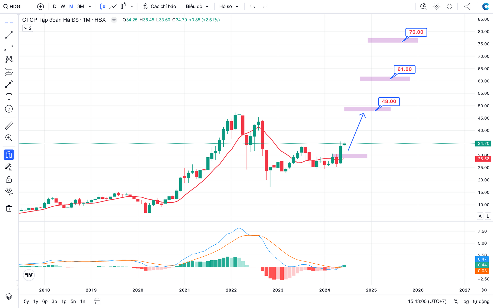Select the W weekly timeframe
The height and width of the screenshot is (308, 493).
click(x=63, y=6)
